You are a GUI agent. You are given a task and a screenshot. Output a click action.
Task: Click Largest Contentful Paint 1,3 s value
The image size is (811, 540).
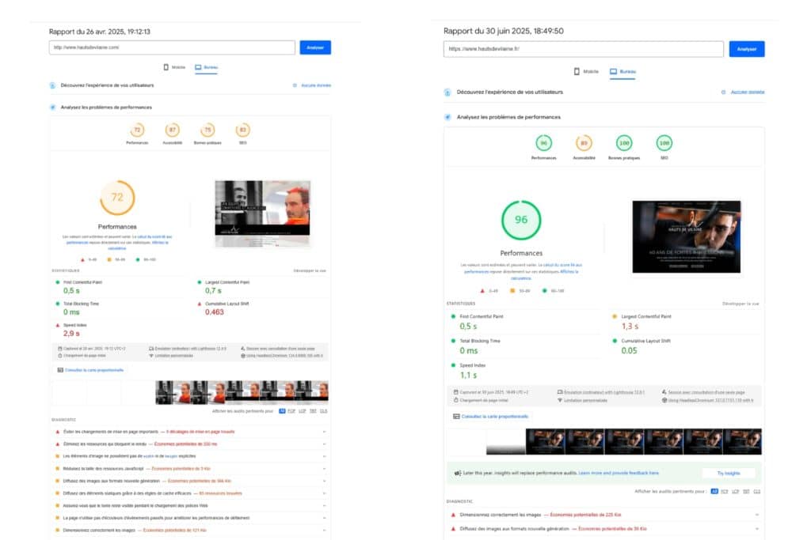[x=630, y=327]
